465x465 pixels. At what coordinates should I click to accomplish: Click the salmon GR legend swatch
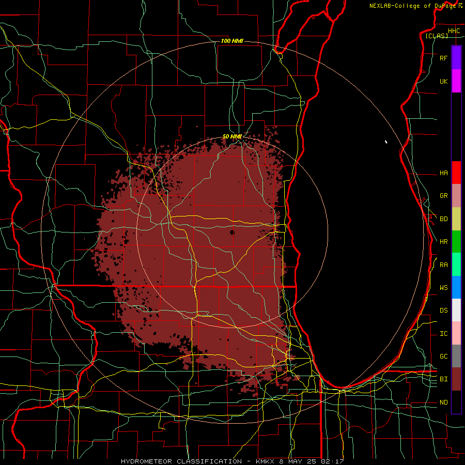[x=456, y=196]
